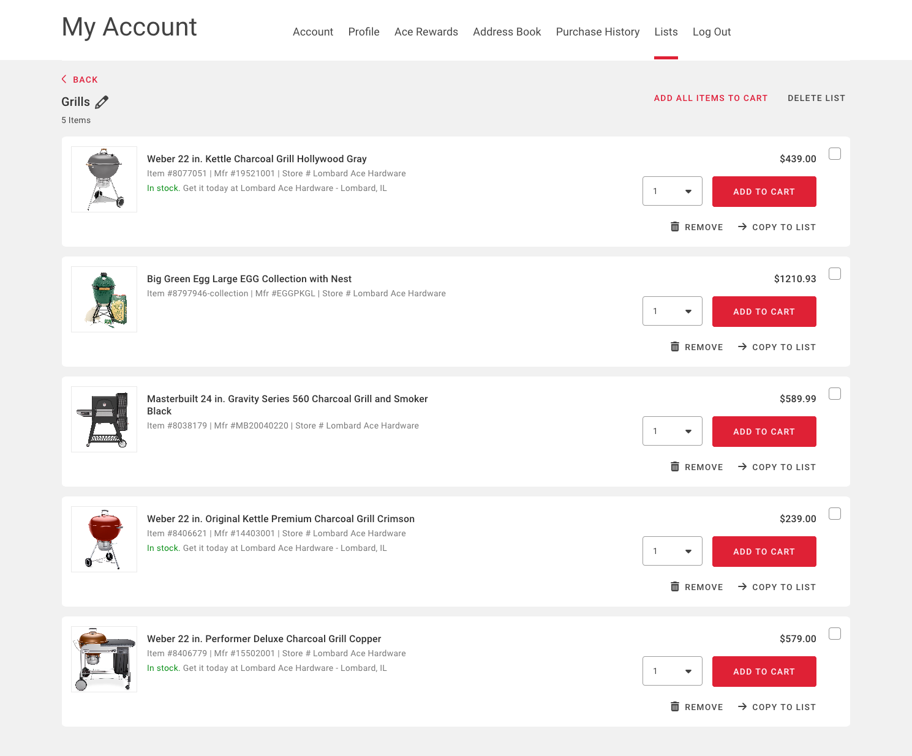Click the back chevron icon above Grills
Viewport: 912px width, 756px height.
click(64, 79)
